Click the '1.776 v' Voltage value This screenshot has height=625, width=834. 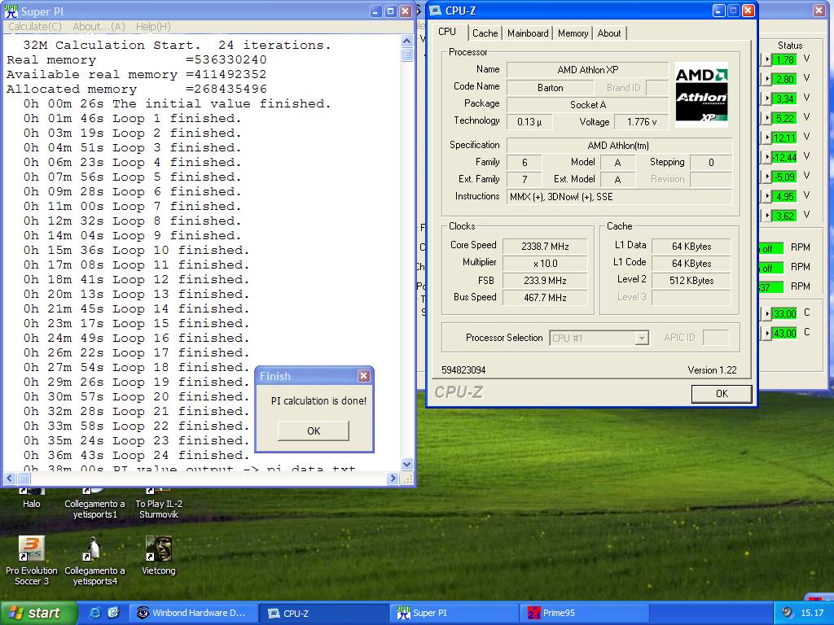pos(642,122)
